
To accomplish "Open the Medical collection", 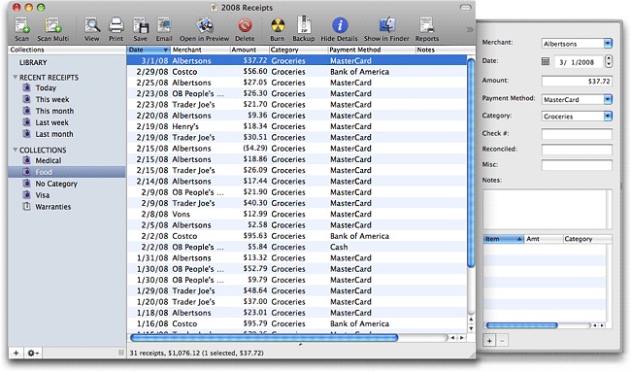I will (49, 160).
